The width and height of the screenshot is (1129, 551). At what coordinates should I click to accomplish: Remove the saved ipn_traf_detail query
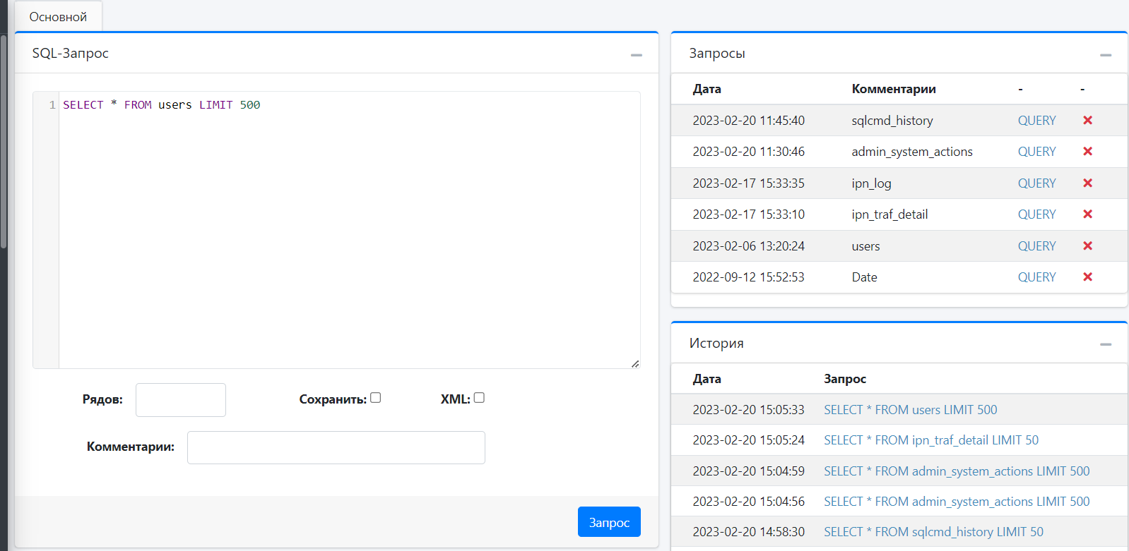coord(1087,214)
